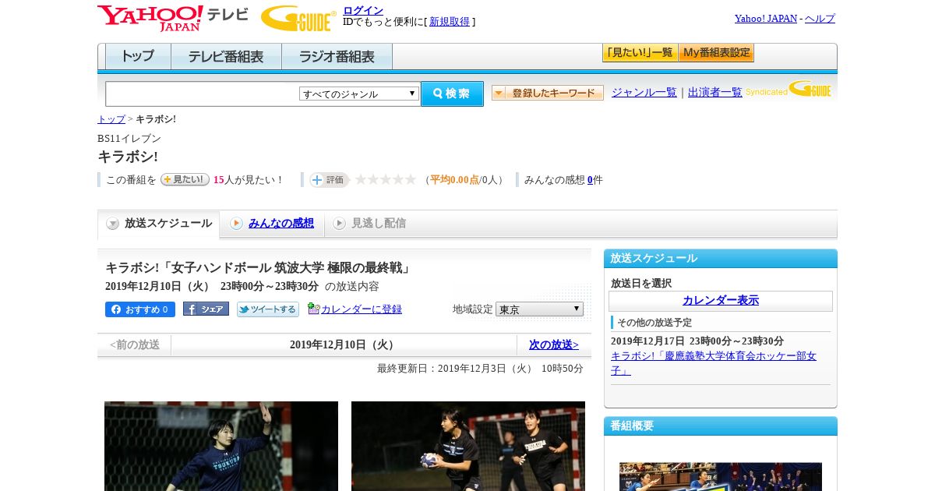Screen dimensions: 935x491
Task: Click the G-Guide logo in header
Action: coord(298,18)
